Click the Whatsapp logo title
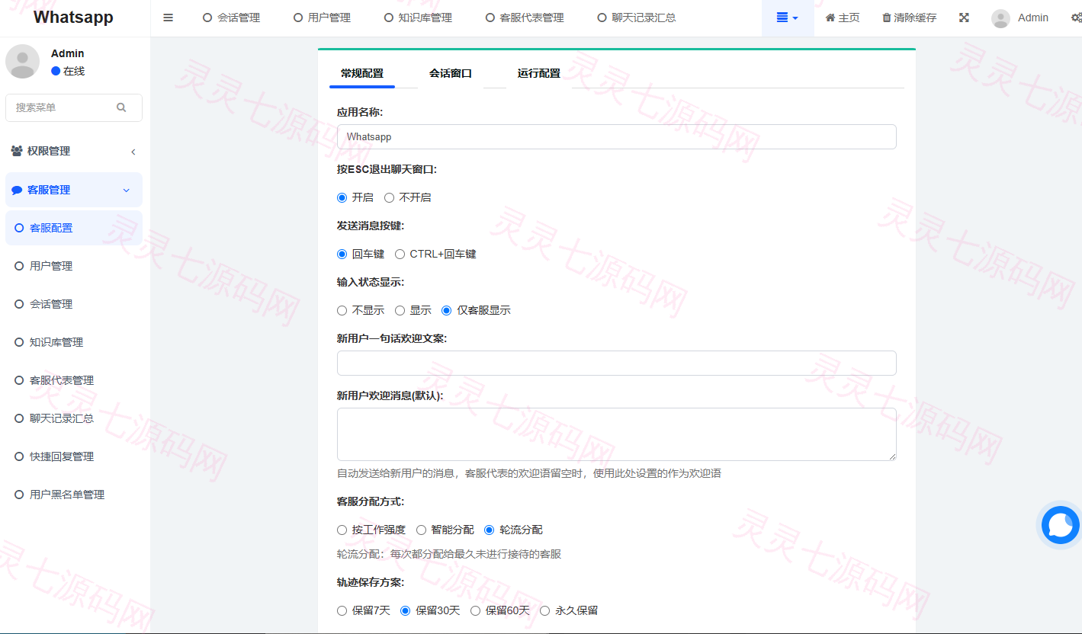This screenshot has height=634, width=1082. (74, 18)
